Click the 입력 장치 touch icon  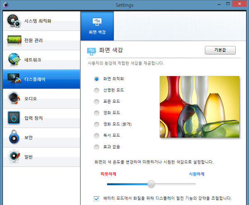14,118
